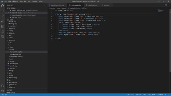Open the Explorer view in activity bar
The width and height of the screenshot is (171, 96).
point(2,6)
